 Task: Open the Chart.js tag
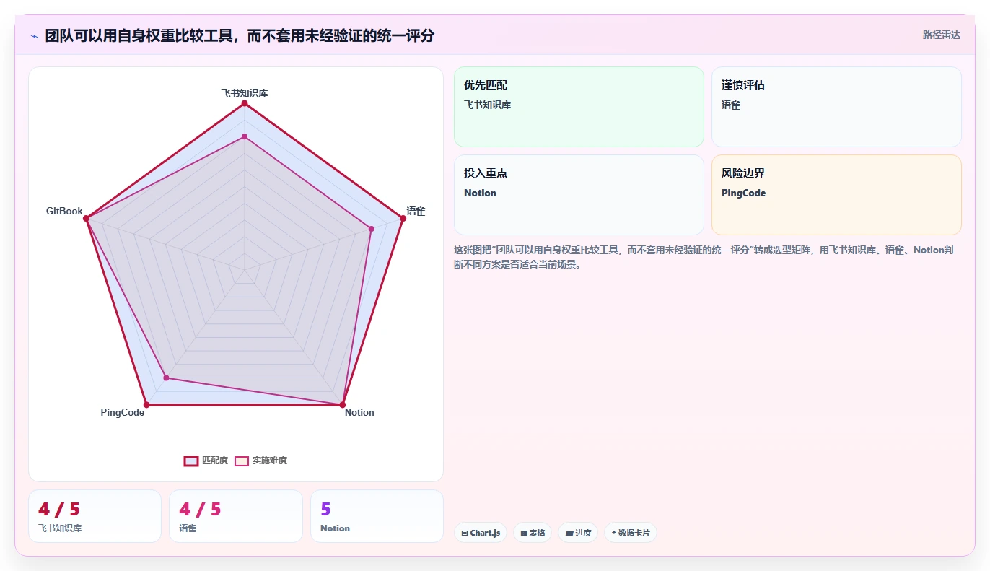pos(481,533)
